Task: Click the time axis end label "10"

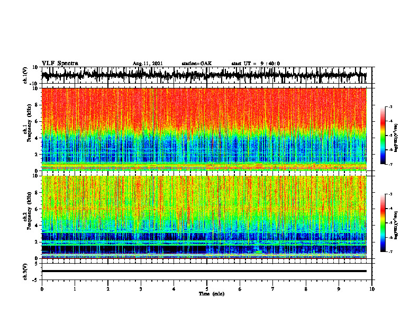Action: [372, 289]
